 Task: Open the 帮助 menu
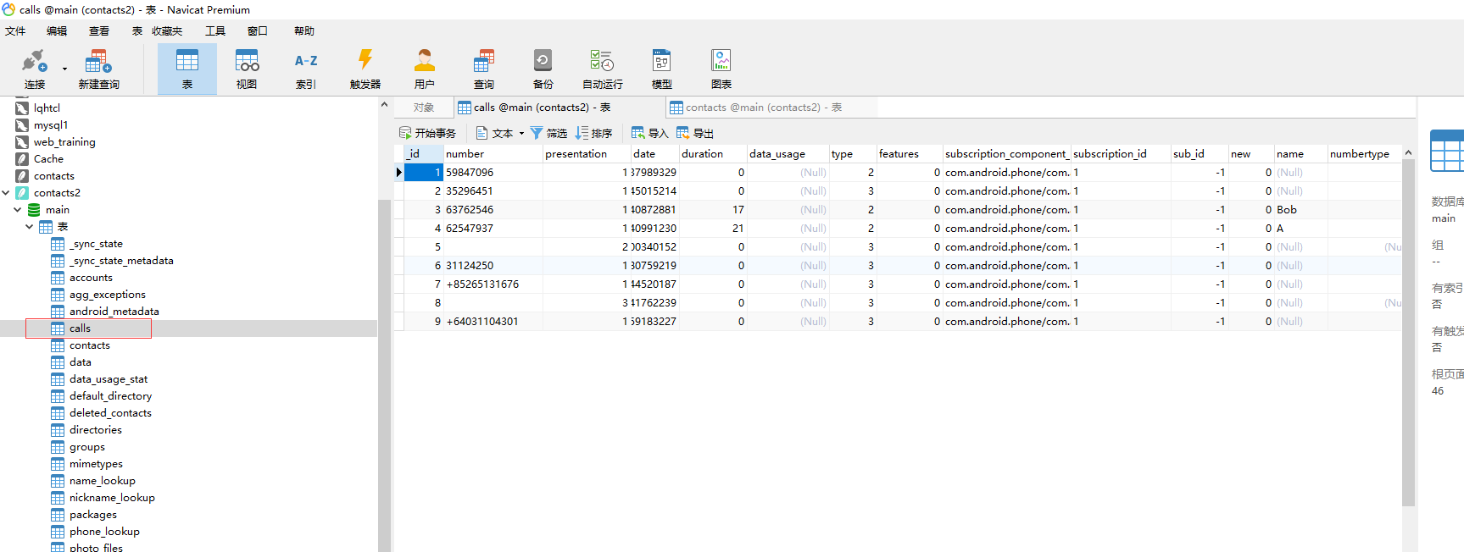coord(304,30)
